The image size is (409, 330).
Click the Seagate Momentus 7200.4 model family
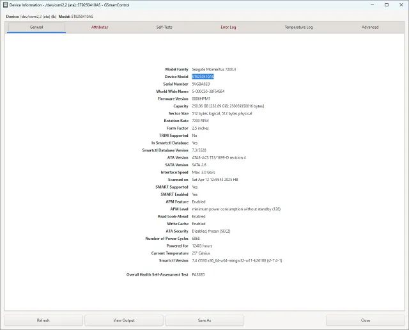[x=214, y=69]
